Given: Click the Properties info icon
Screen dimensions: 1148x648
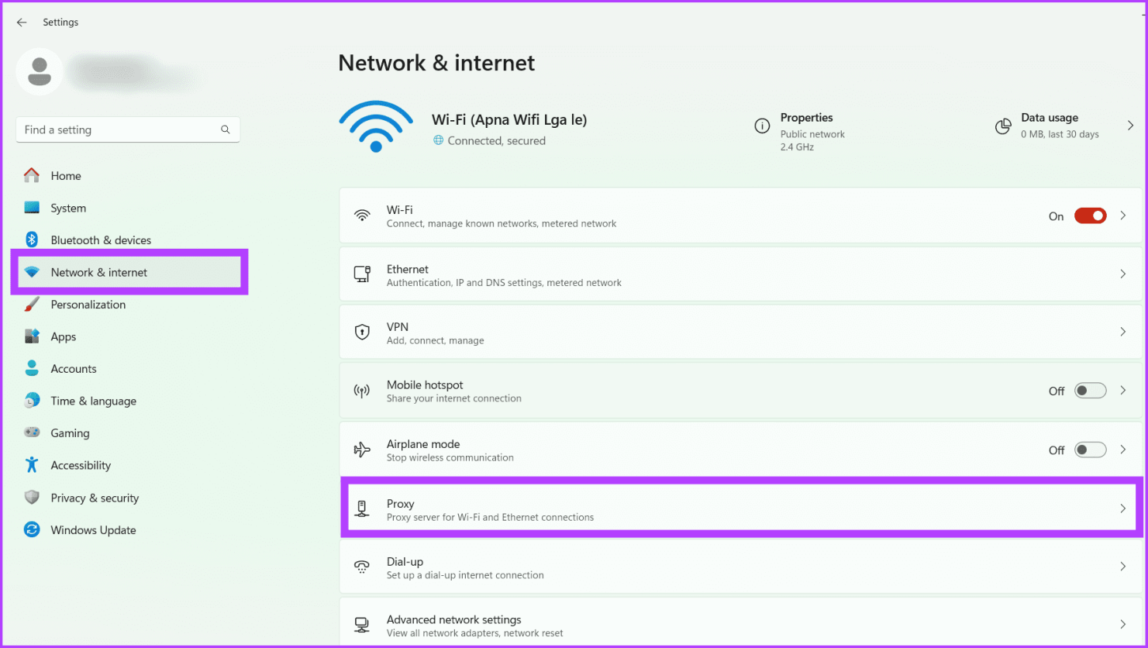Looking at the screenshot, I should coord(762,126).
